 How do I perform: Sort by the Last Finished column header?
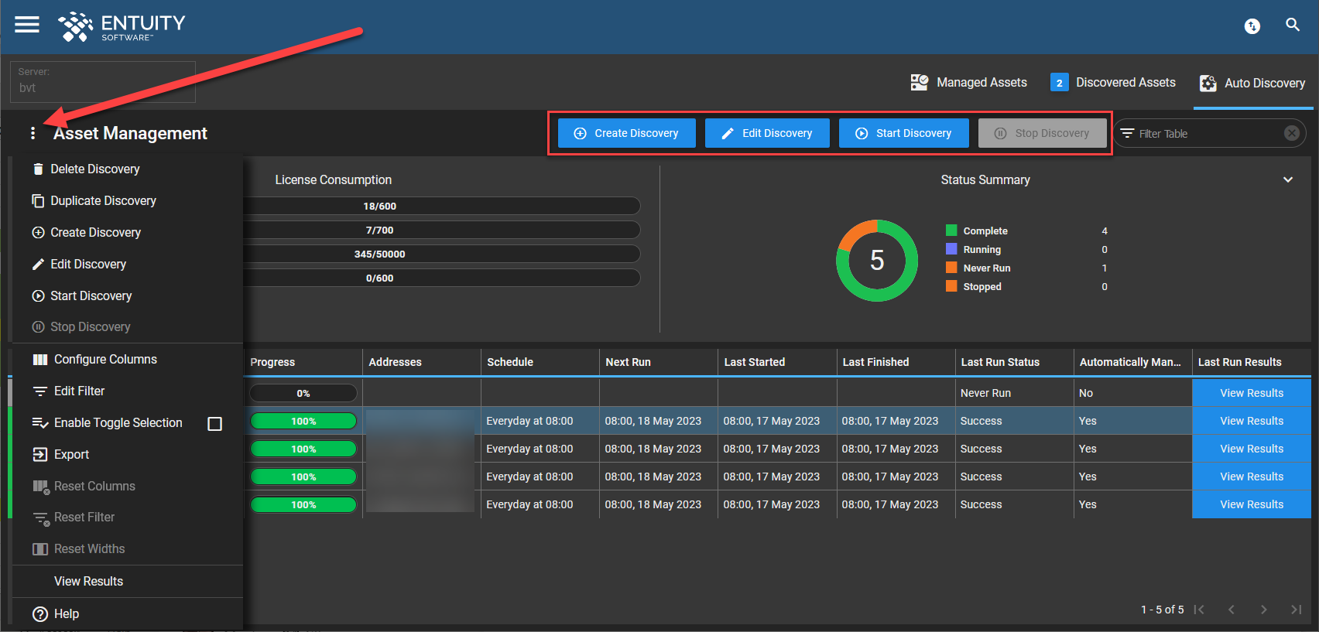pos(896,362)
